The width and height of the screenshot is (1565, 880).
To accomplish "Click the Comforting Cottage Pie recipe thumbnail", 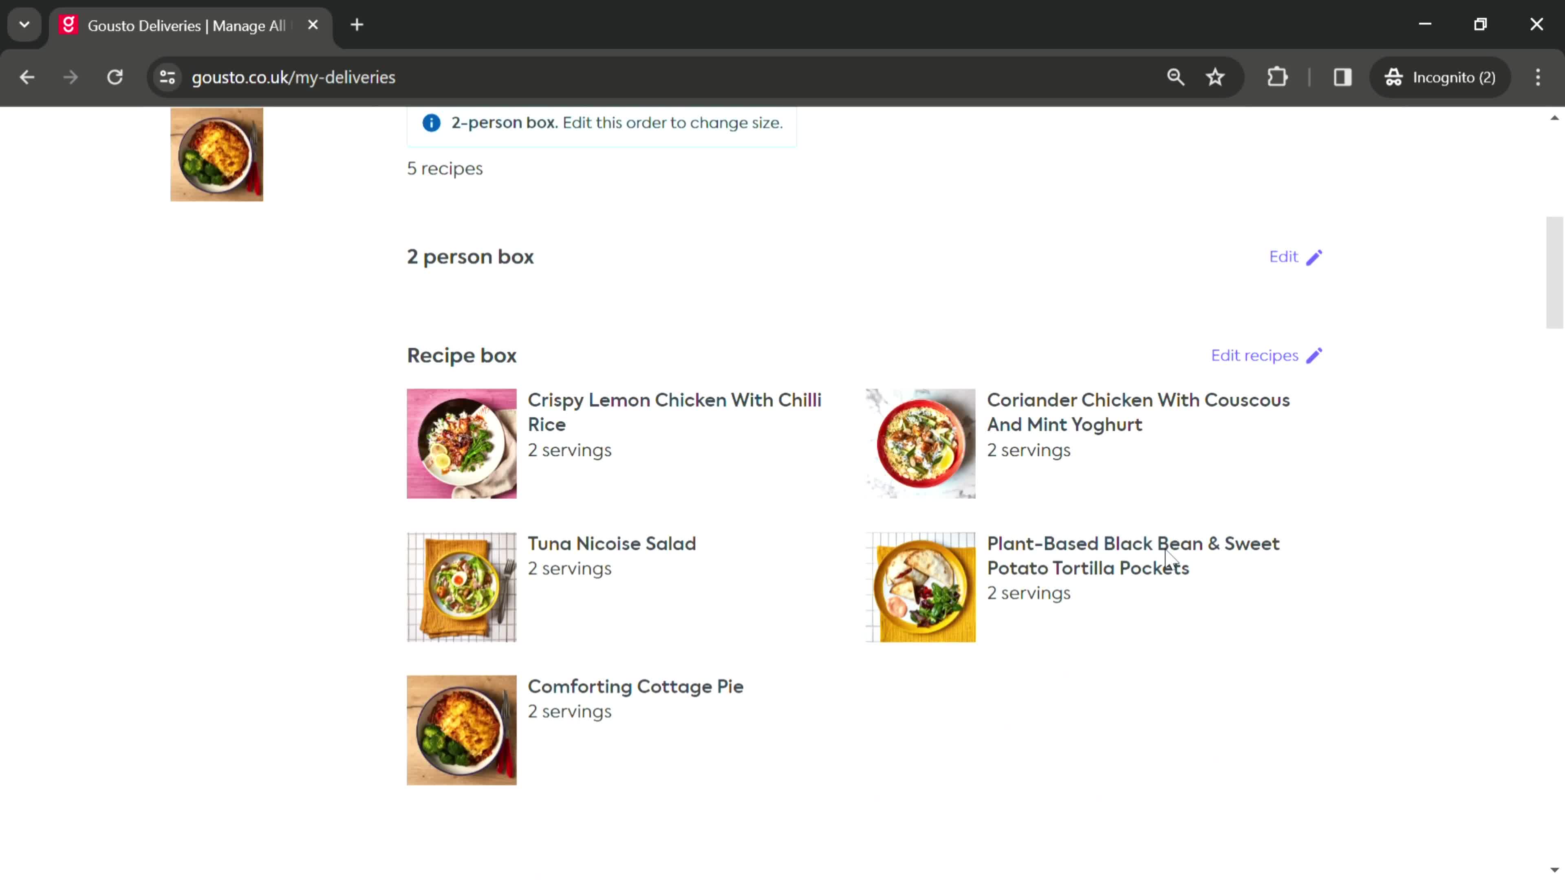I will (x=462, y=730).
